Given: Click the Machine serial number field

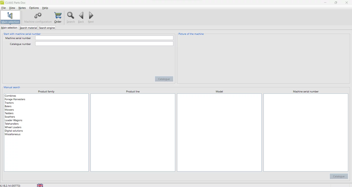Looking at the screenshot, I should click(104, 38).
